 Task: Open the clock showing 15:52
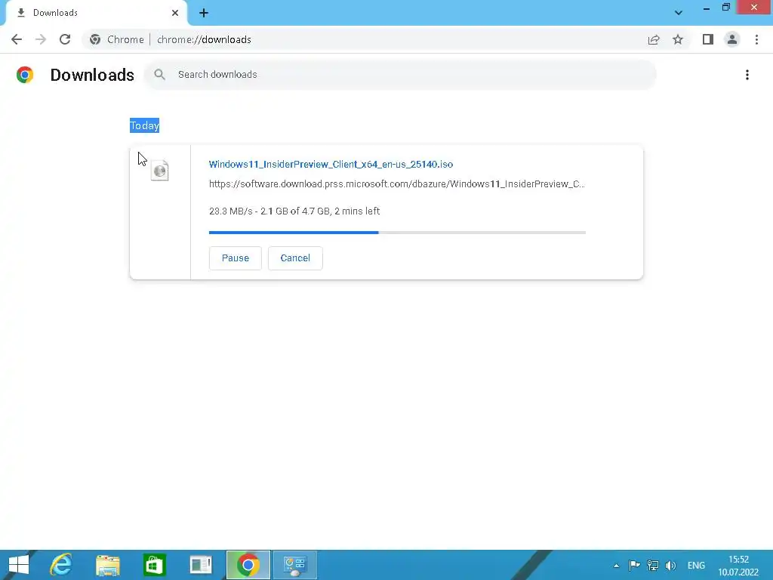pyautogui.click(x=738, y=566)
